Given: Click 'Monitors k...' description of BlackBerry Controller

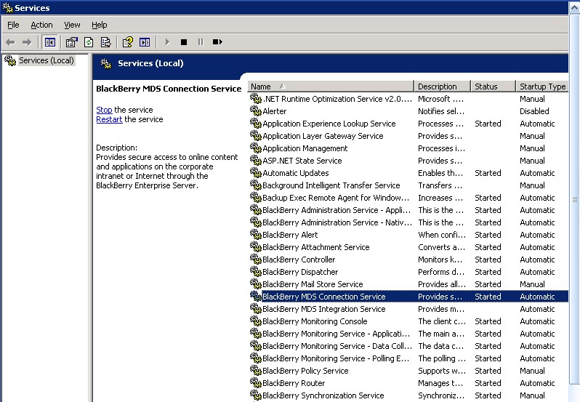Looking at the screenshot, I should [440, 260].
